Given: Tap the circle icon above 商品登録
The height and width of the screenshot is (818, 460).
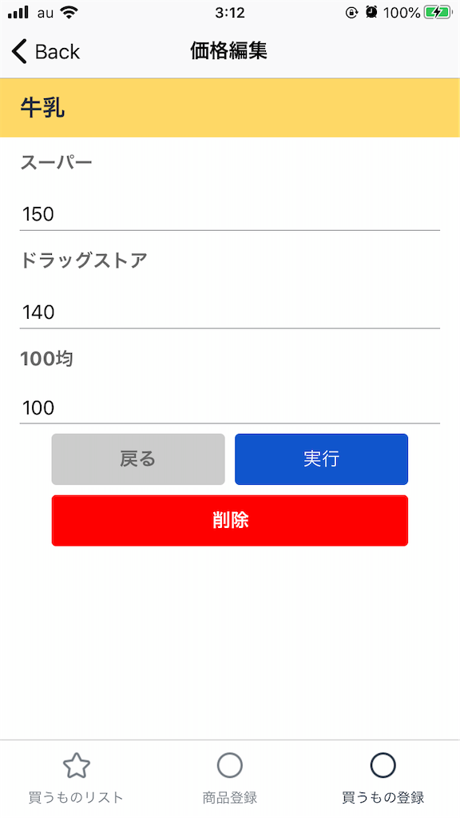Looking at the screenshot, I should [x=229, y=764].
